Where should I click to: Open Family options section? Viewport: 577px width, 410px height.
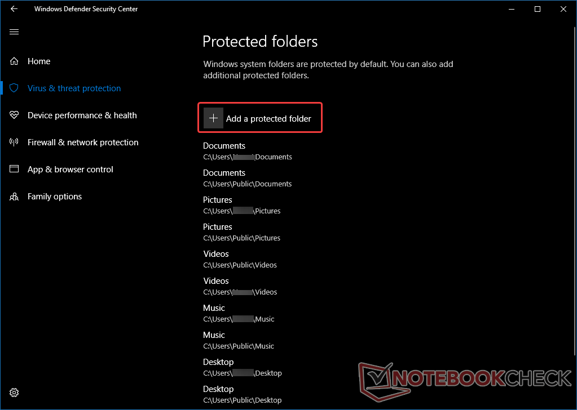(55, 197)
